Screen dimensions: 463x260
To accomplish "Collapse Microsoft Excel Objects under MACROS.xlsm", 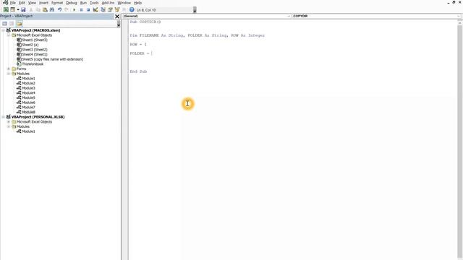I will coord(9,35).
